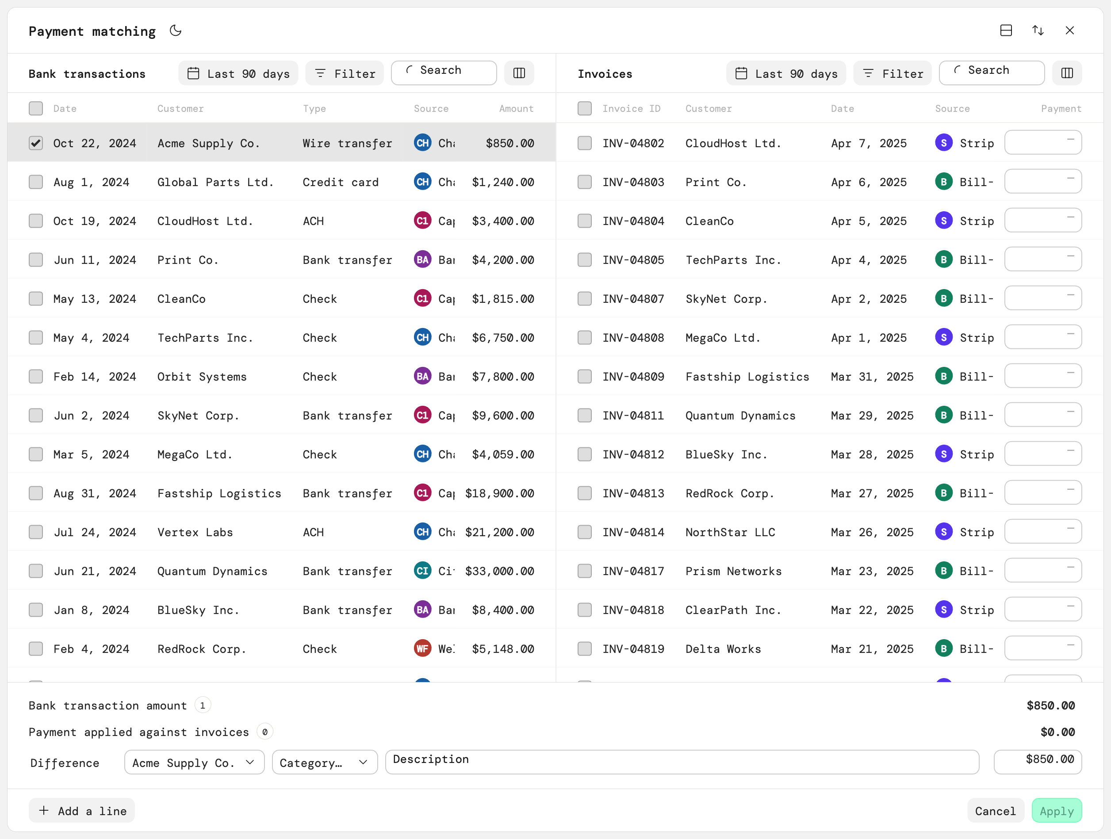Screen dimensions: 1111x839
Task: Expand the Acme Supply Co. customer dropdown
Action: coord(194,762)
